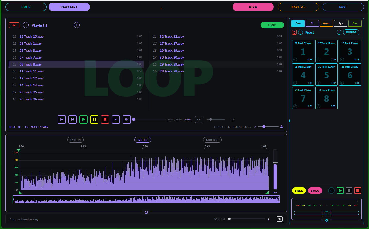Jump to first track in playlist transport

tap(62, 119)
